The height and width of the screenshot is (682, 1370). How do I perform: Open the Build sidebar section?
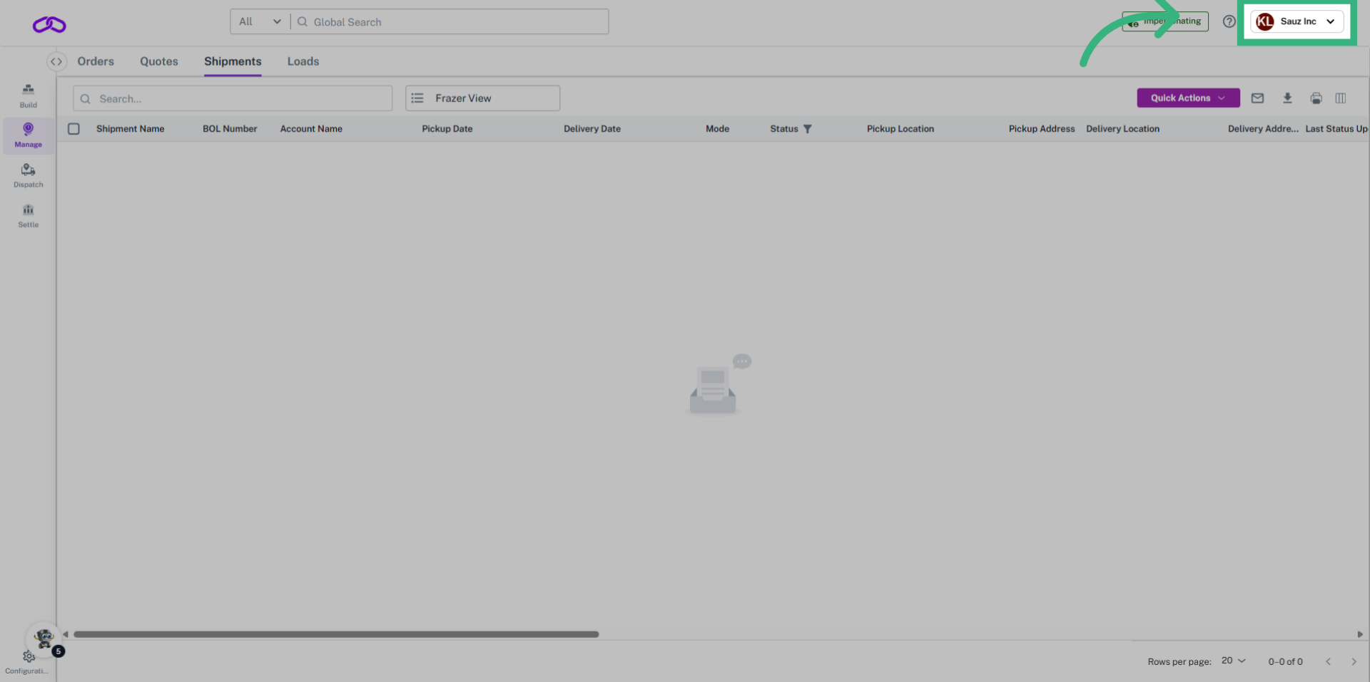[28, 95]
